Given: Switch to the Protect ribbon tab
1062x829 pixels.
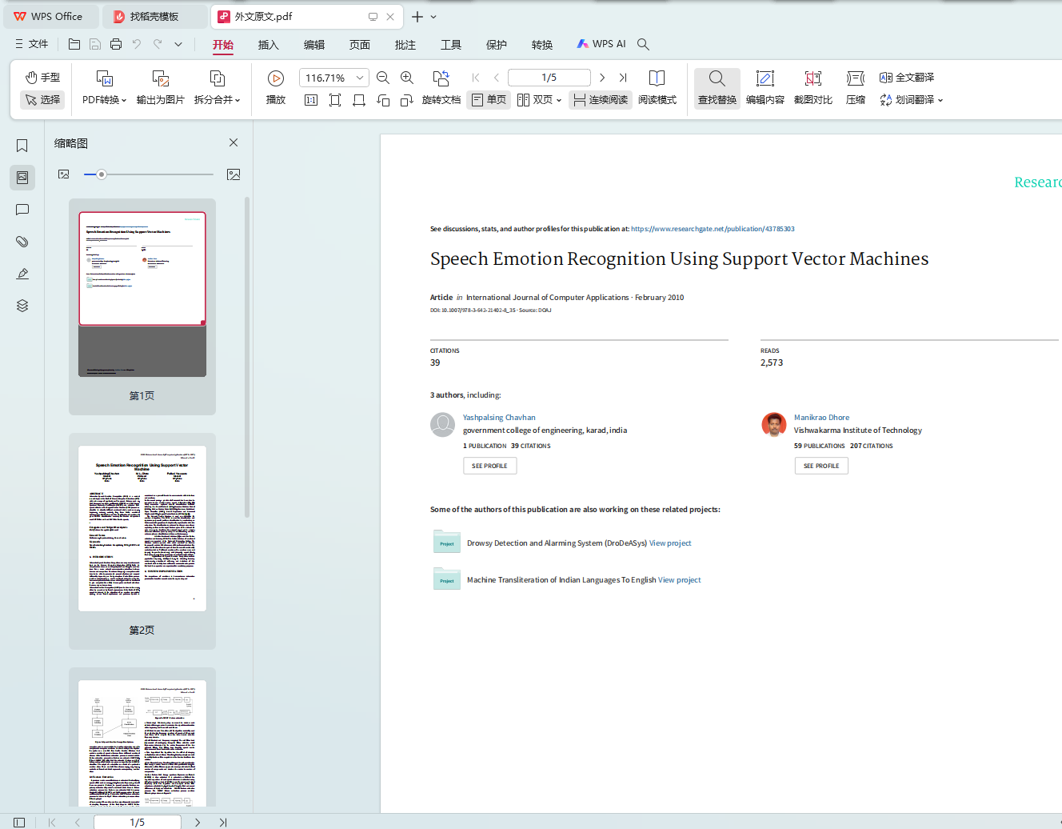Looking at the screenshot, I should tap(496, 45).
